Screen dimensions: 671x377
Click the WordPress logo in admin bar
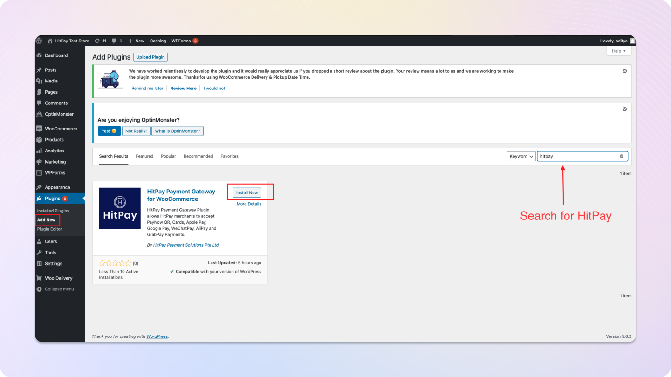tap(39, 41)
